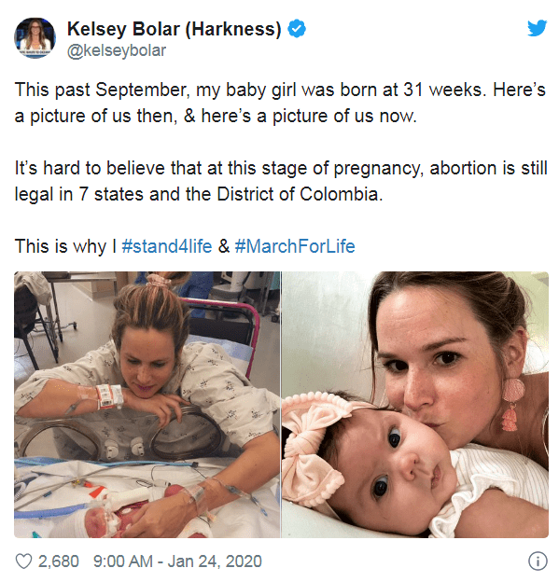Click the Twitter bird logo
The height and width of the screenshot is (582, 559).
point(538,28)
